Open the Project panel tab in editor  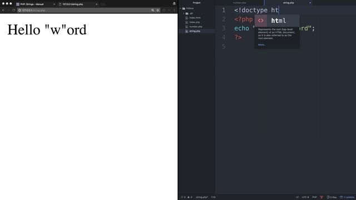(196, 3)
